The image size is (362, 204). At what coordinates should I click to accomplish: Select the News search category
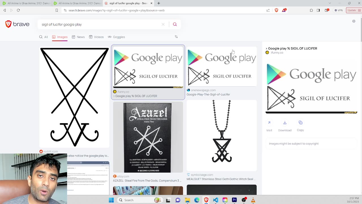(x=78, y=37)
